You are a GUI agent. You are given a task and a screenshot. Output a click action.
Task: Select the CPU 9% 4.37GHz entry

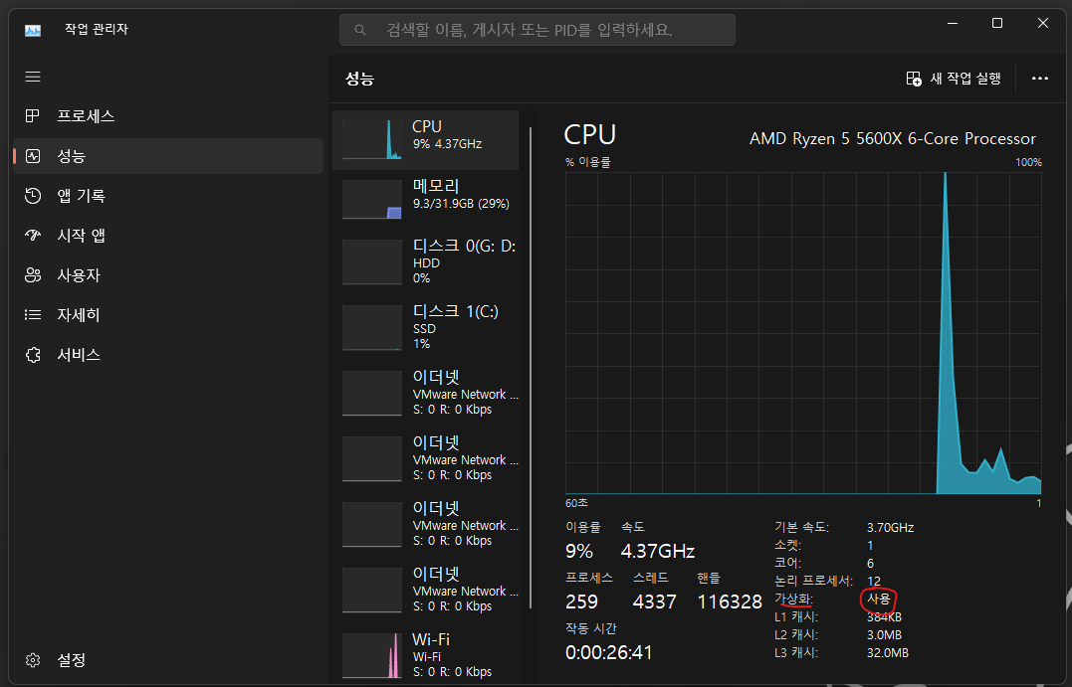[425, 140]
